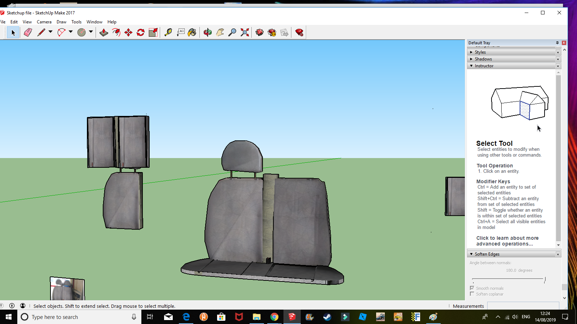Image resolution: width=577 pixels, height=324 pixels.
Task: Open the notification action center
Action: [x=565, y=317]
